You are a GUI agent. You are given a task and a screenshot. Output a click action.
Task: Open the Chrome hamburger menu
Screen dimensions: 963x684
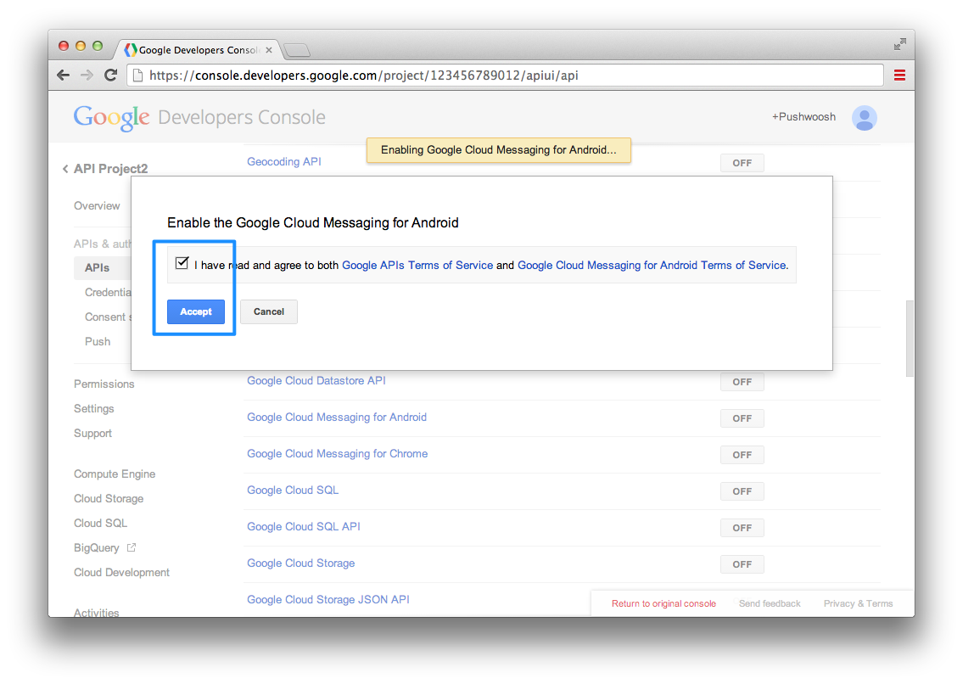899,75
